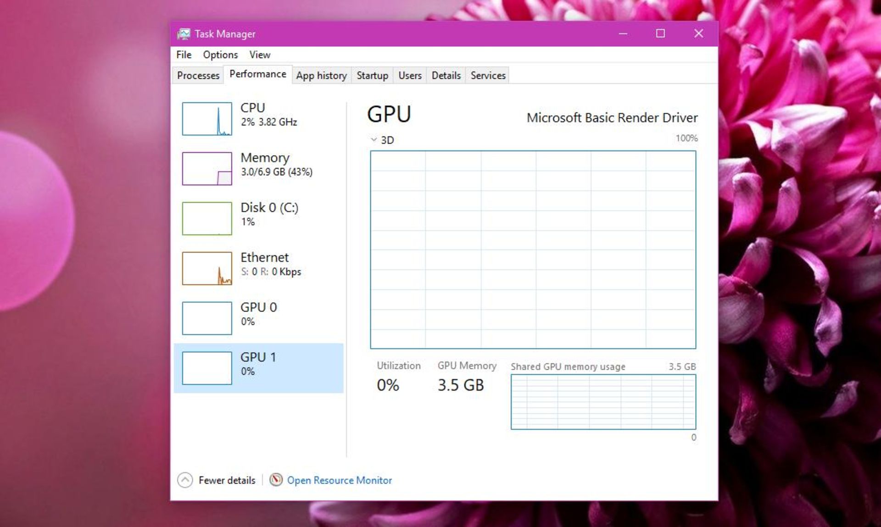This screenshot has height=527, width=881.
Task: Select the Memory usage graph thumbnail
Action: coord(207,169)
